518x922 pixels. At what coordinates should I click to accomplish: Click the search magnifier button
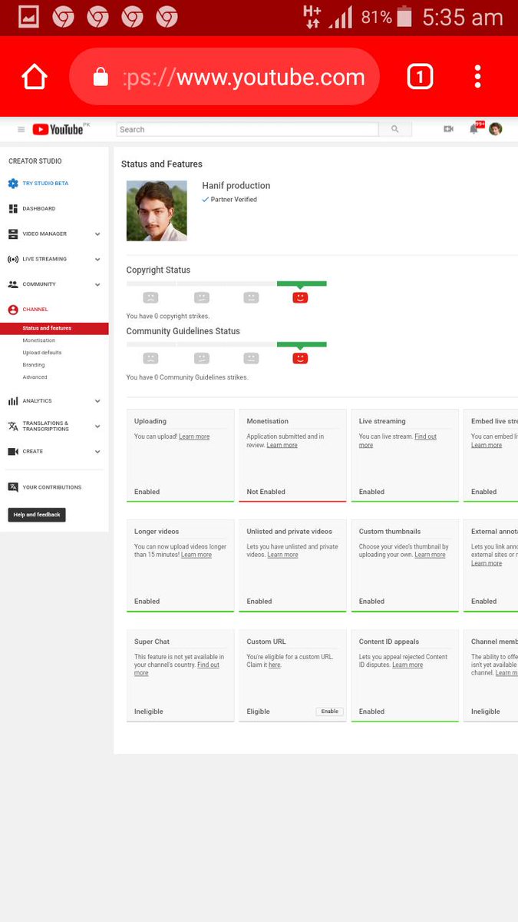point(394,129)
